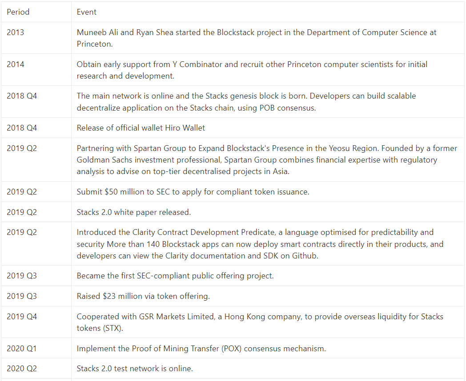Viewport: 466px width, 381px height.
Task: Select the 2014 period cell
Action: click(16, 64)
